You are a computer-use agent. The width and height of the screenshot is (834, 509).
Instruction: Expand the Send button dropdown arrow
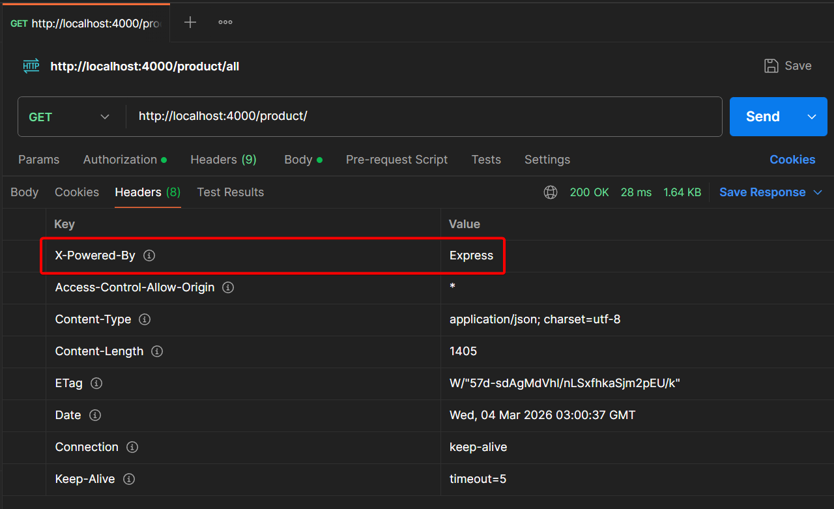[x=812, y=117]
